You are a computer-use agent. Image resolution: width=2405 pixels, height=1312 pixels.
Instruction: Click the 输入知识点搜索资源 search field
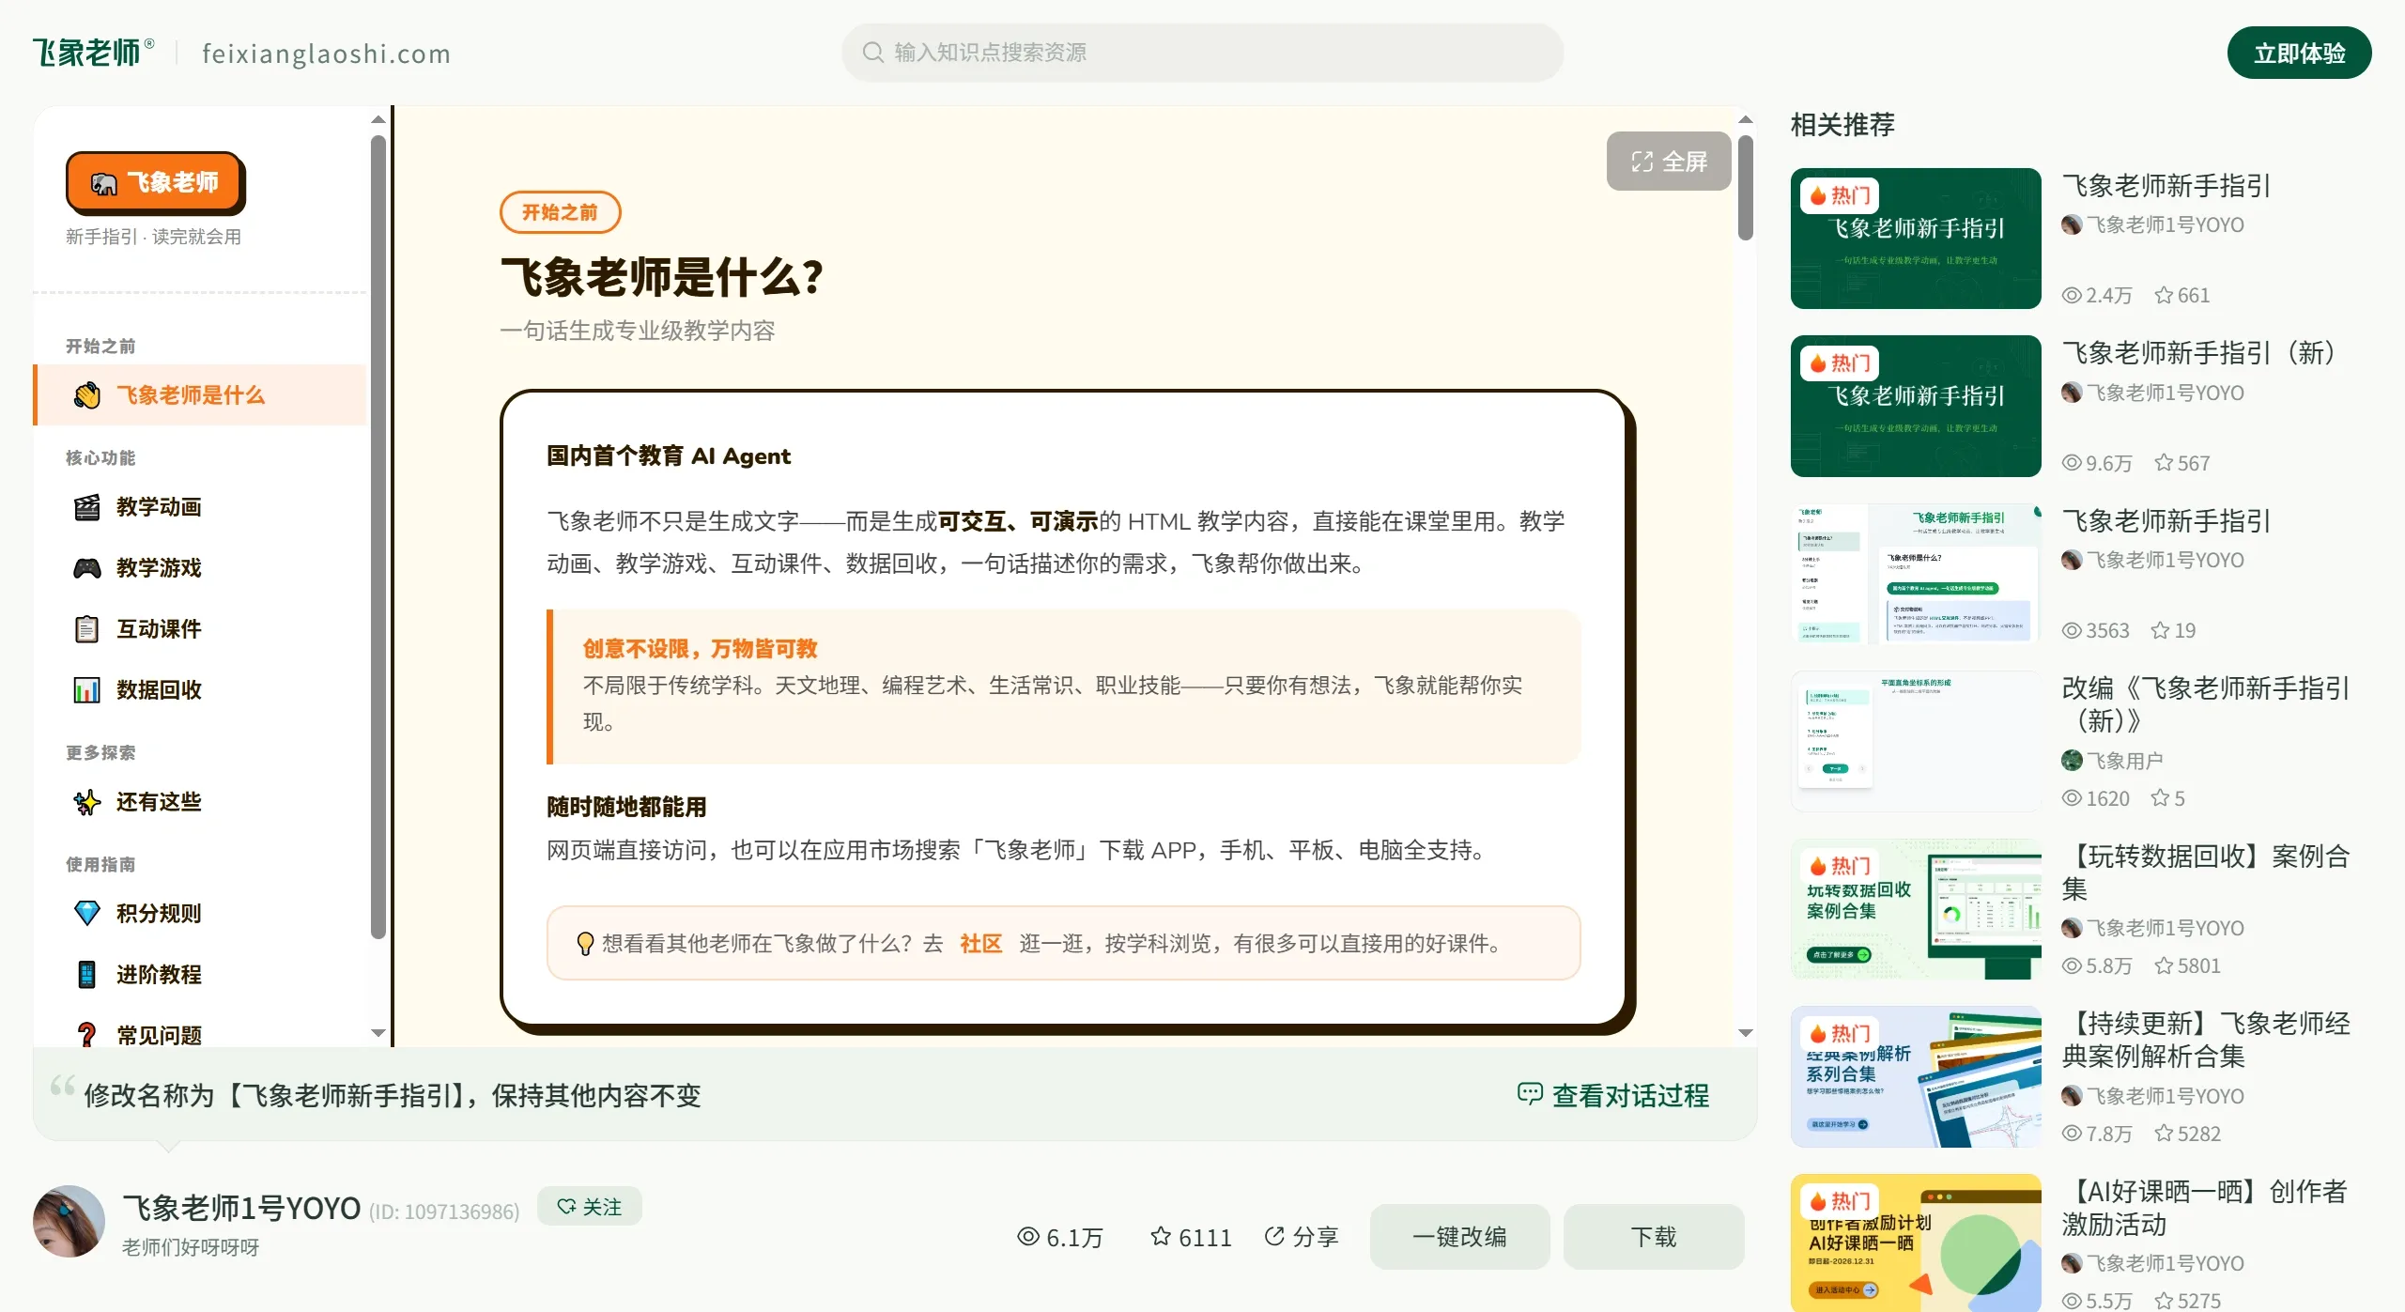coord(1202,53)
